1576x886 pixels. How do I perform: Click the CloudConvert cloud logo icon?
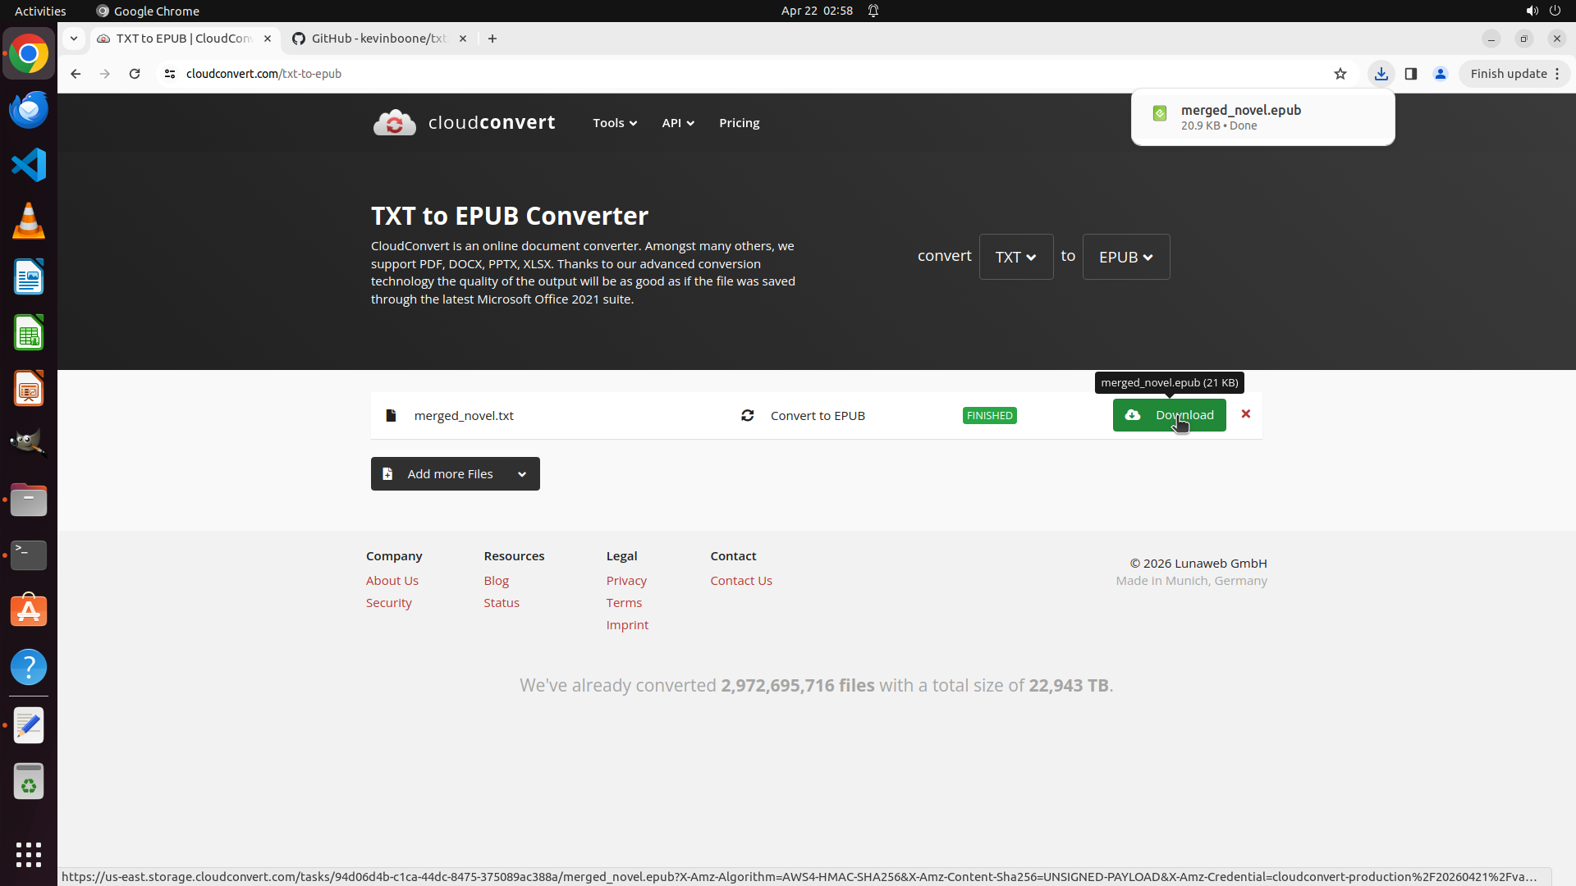pos(395,123)
